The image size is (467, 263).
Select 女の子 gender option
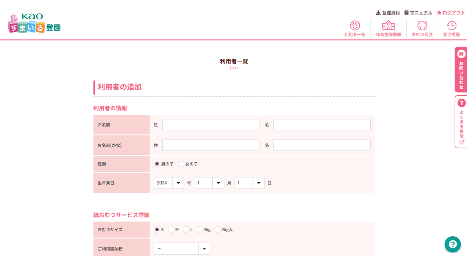(x=181, y=164)
